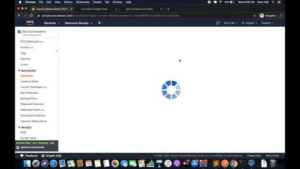The height and width of the screenshot is (169, 300).
Task: Select English (US) language in footer
Action: tap(54, 155)
